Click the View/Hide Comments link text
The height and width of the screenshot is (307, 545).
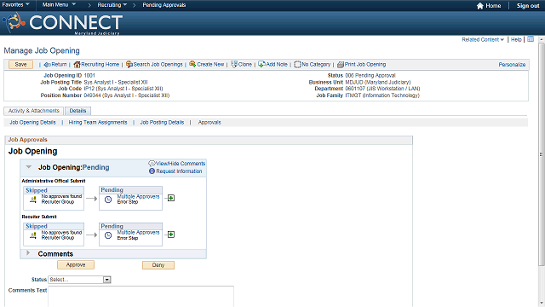(x=181, y=163)
